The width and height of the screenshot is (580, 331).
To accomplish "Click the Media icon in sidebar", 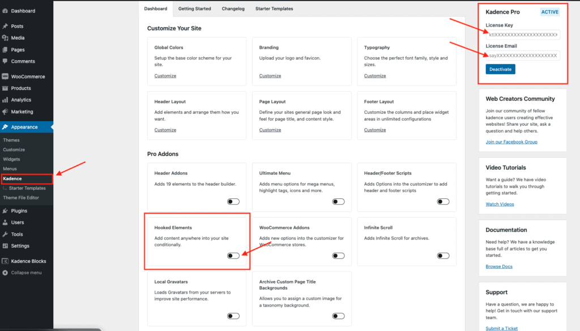I will click(x=5, y=38).
